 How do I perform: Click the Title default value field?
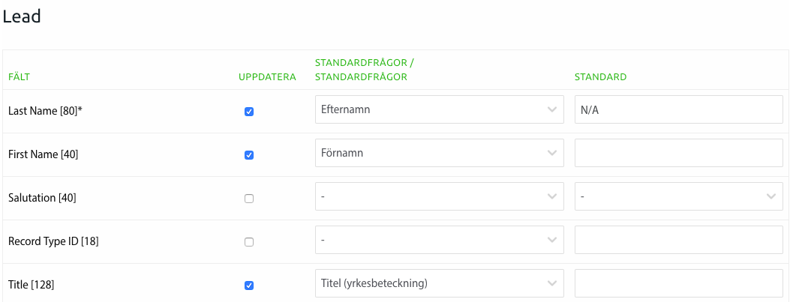[678, 283]
